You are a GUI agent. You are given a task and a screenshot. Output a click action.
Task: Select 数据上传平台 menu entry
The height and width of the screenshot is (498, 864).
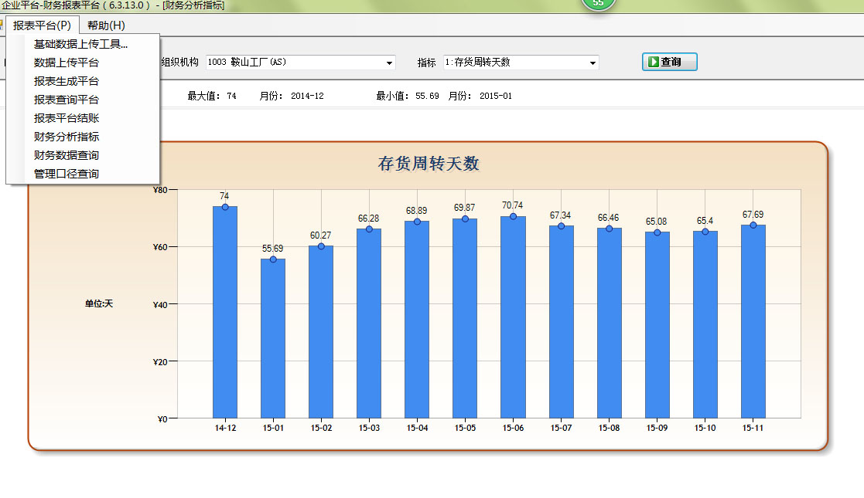[x=83, y=63]
